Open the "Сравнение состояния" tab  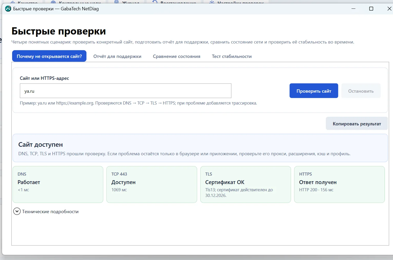point(177,56)
